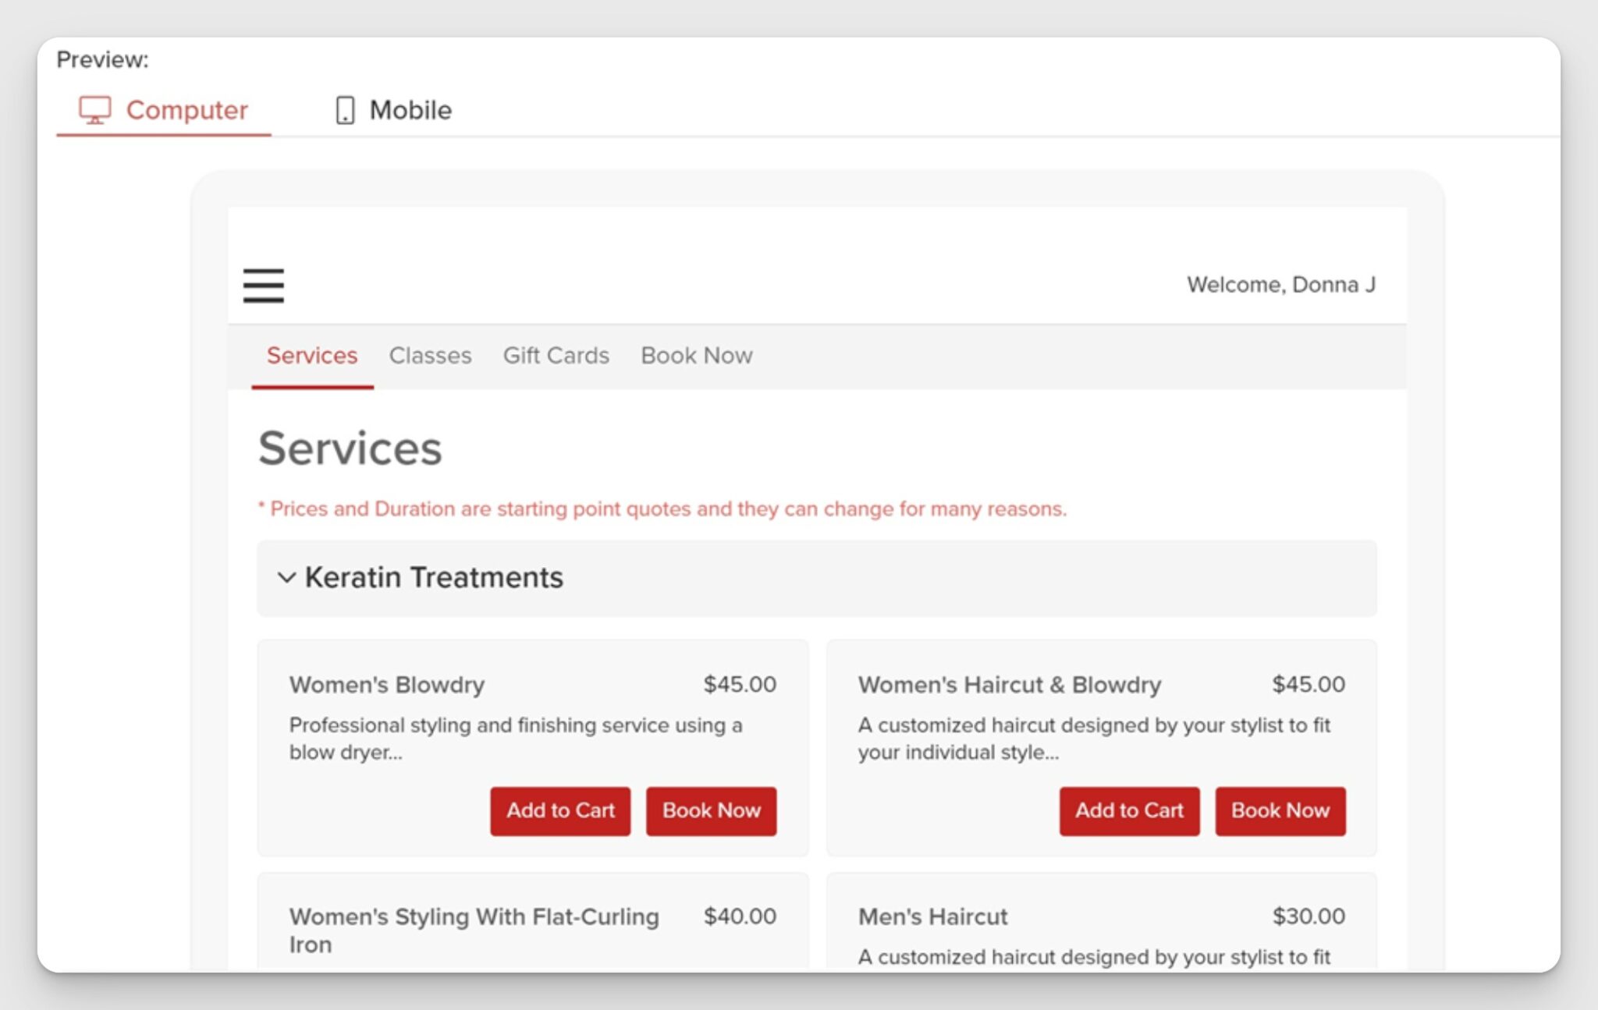Book Women's Blowdry now
Screen dimensions: 1598x1010
(x=710, y=810)
